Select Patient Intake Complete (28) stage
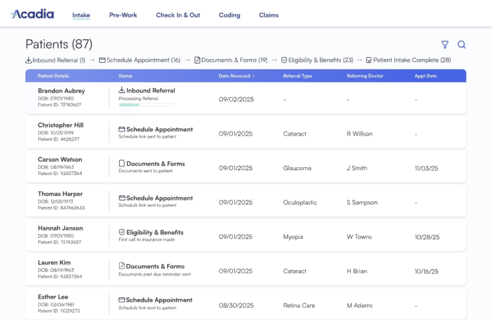492x320 pixels. [x=408, y=60]
